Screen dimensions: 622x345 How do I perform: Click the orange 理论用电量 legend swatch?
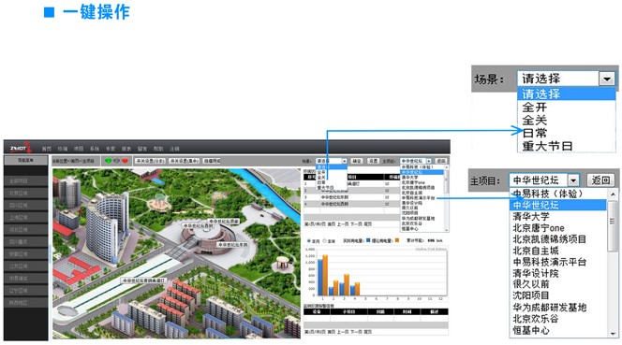(397, 240)
